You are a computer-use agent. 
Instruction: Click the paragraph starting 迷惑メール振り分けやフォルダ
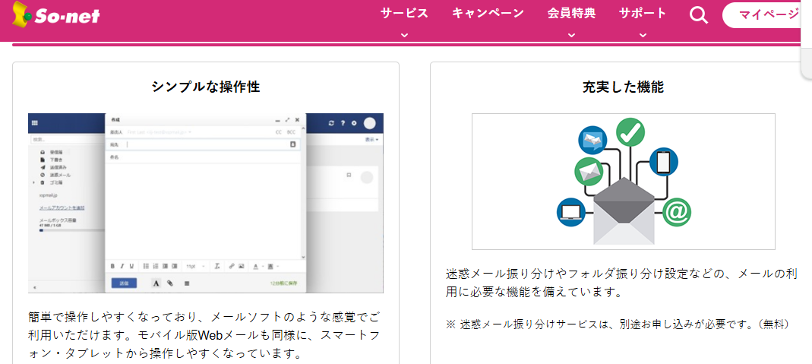click(x=624, y=283)
